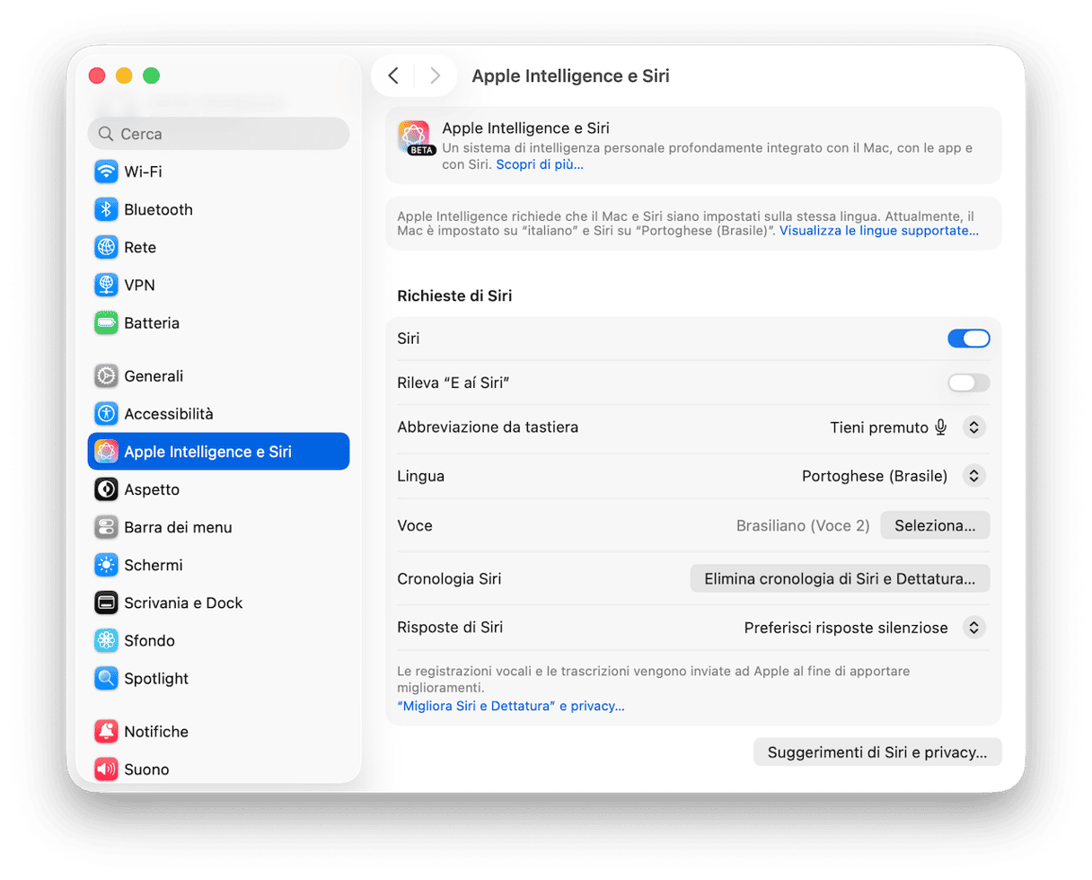Click Elimina cronologia di Siri e Dettatura…
1092x880 pixels.
(840, 578)
